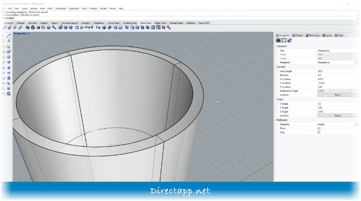The image size is (361, 201).
Task: Click the target Location Place button
Action: point(338,115)
